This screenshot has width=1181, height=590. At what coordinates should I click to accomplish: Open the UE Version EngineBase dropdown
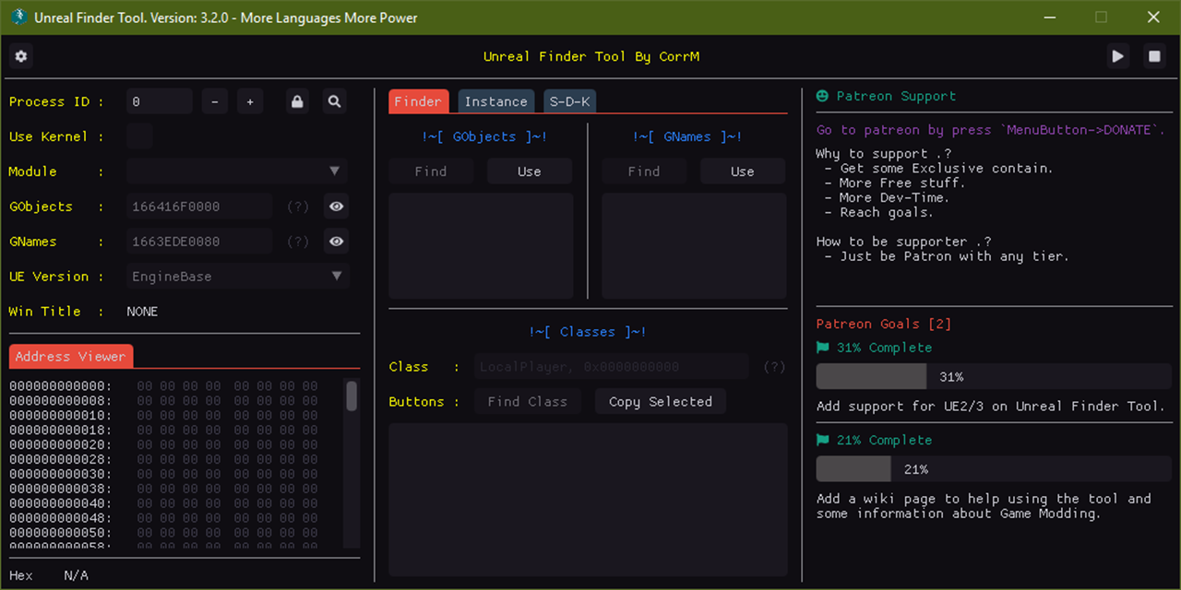(238, 277)
